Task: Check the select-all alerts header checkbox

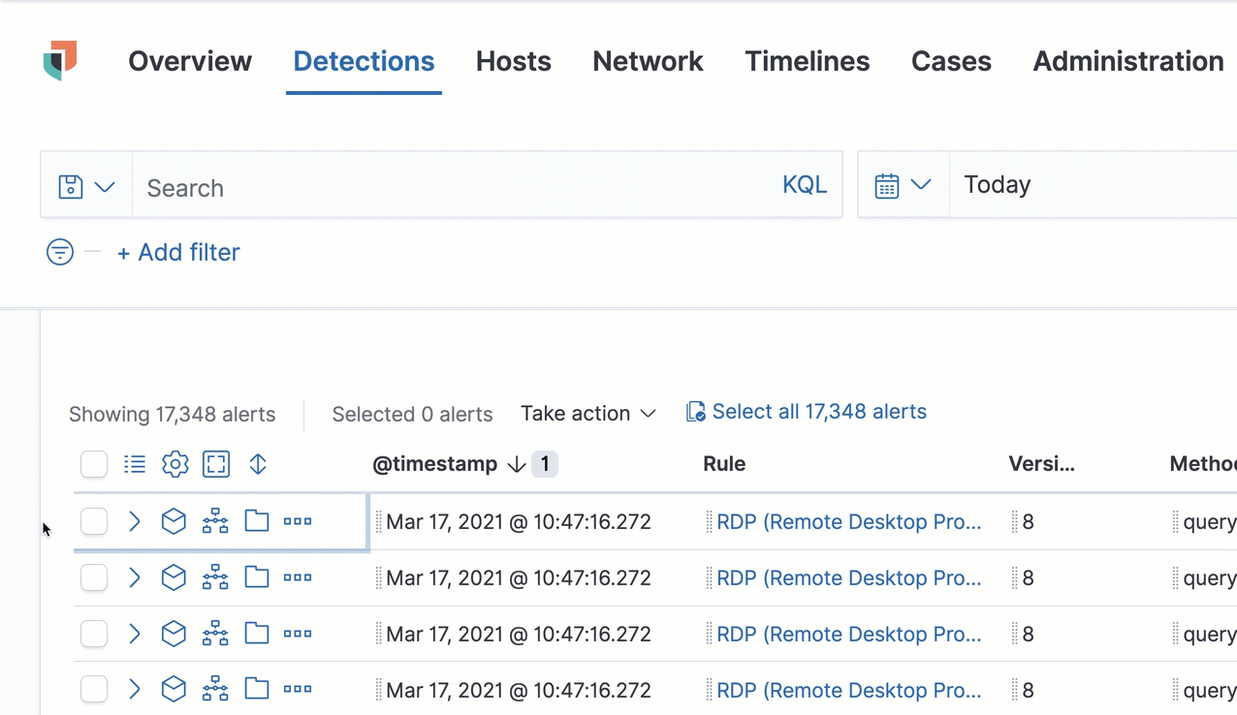Action: [94, 465]
